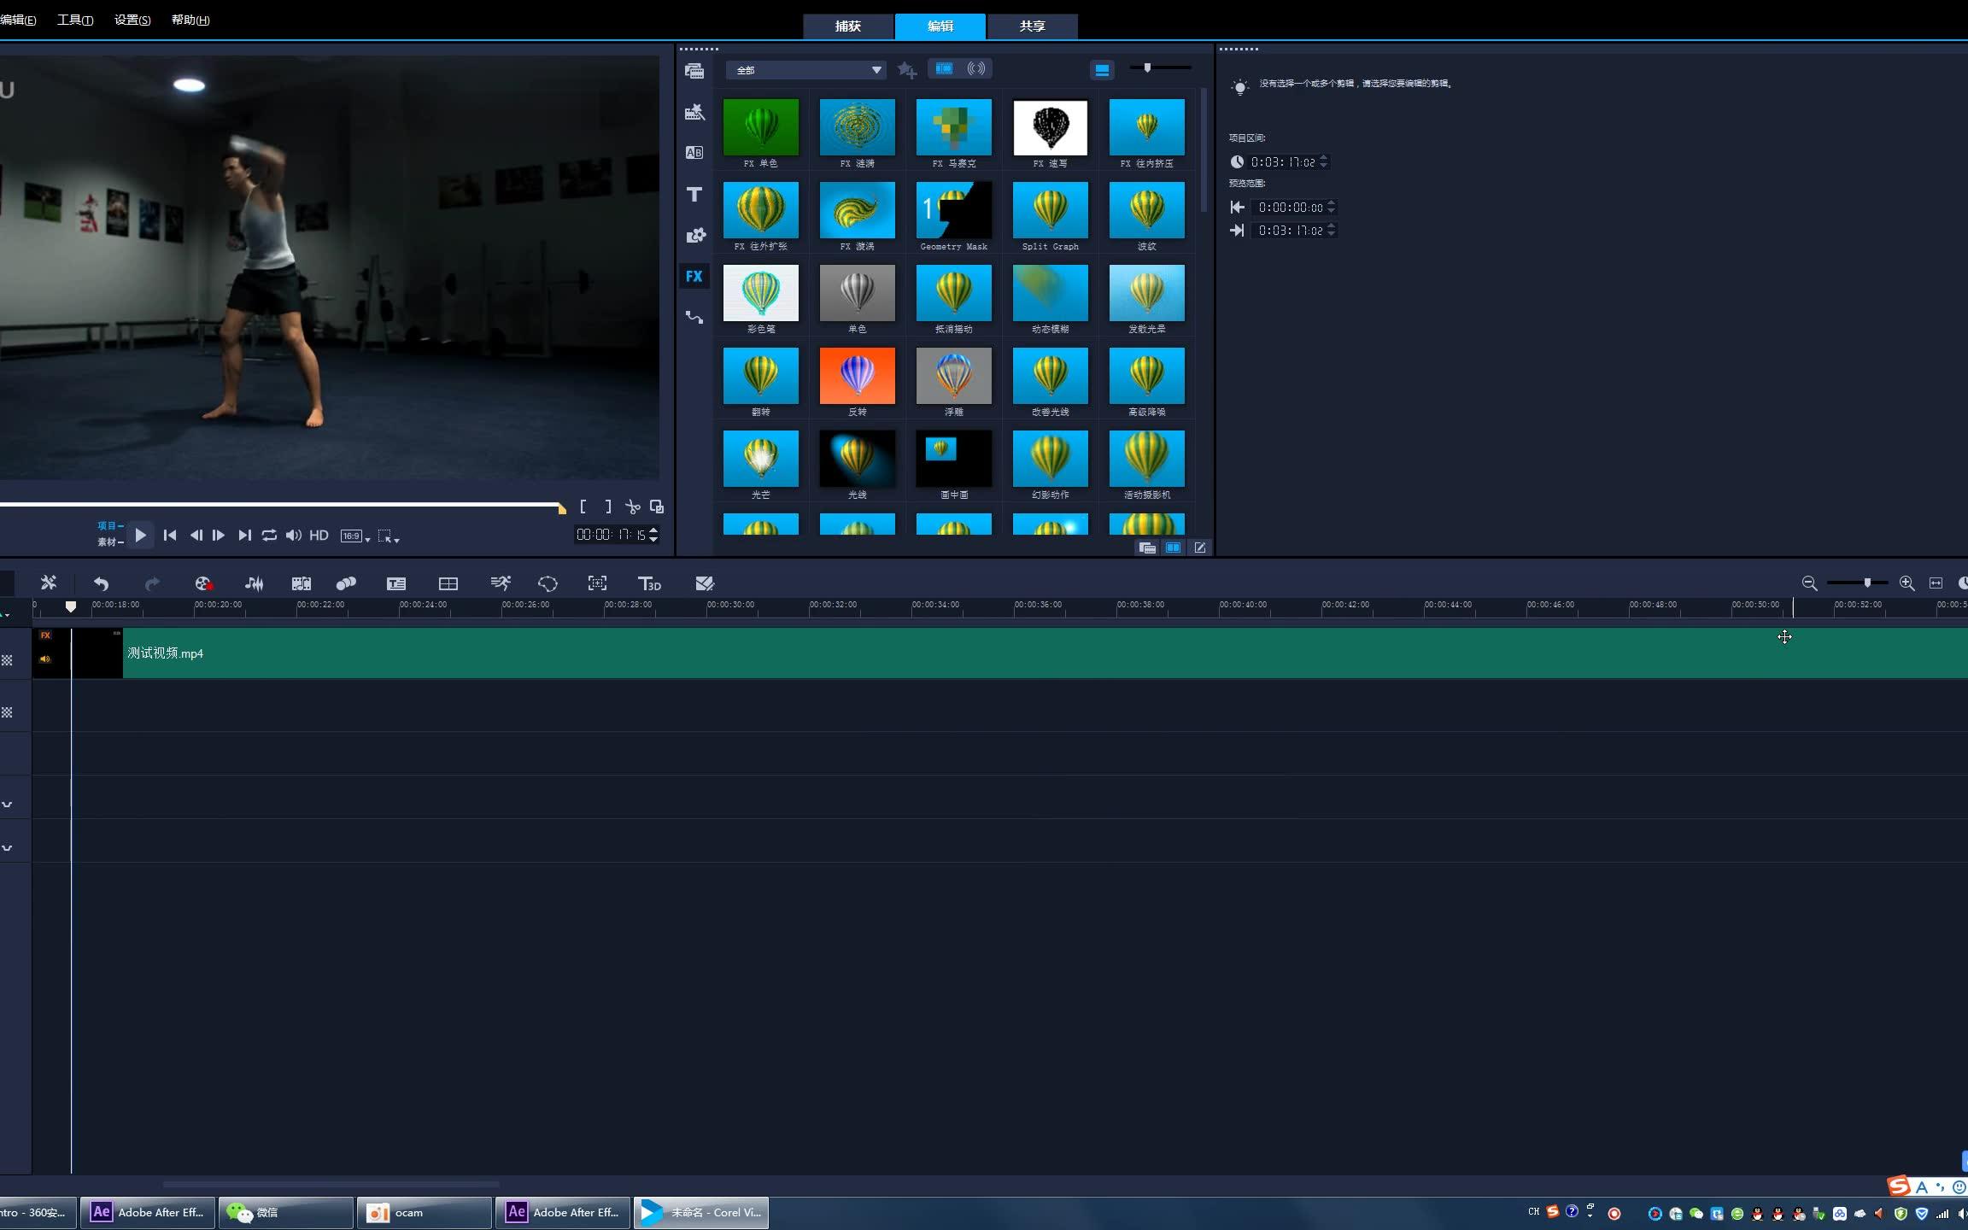
Task: Click the Undo arrow in timeline toolbar
Action: (101, 583)
